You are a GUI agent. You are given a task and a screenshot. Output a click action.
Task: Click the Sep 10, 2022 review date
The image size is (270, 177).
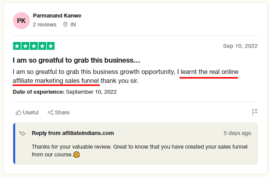[x=240, y=46]
